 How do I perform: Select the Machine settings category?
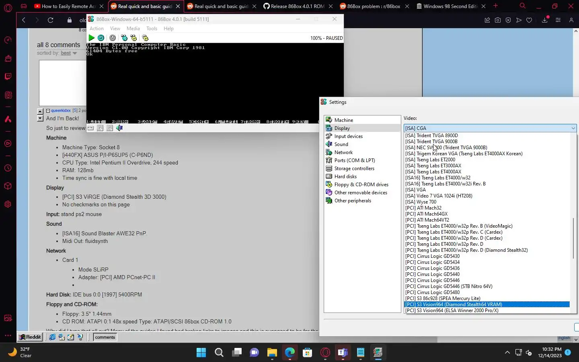pyautogui.click(x=362, y=120)
